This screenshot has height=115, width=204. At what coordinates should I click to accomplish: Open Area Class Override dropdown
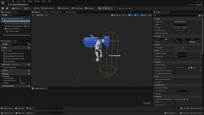(x=180, y=68)
